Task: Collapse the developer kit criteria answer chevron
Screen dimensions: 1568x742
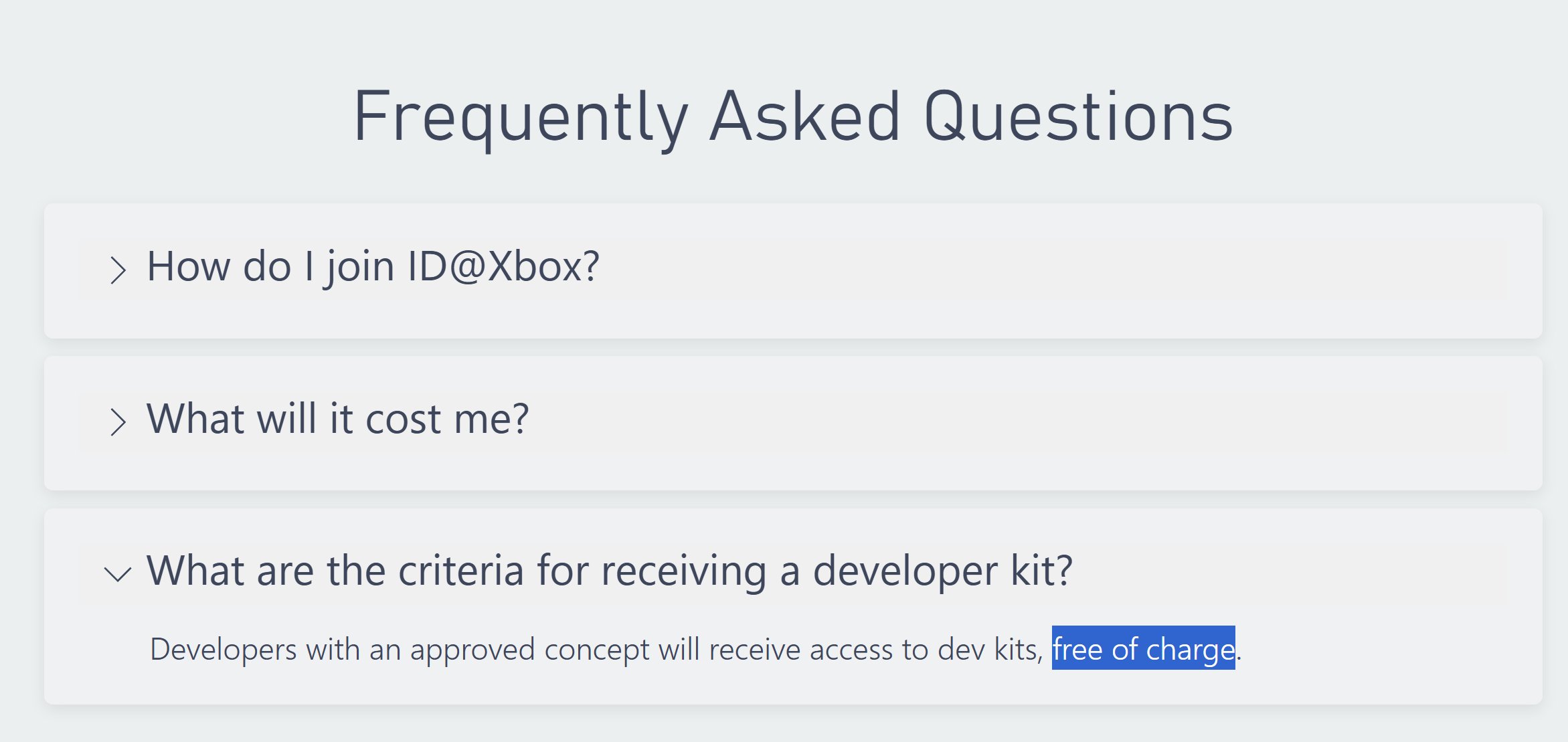Action: 118,573
